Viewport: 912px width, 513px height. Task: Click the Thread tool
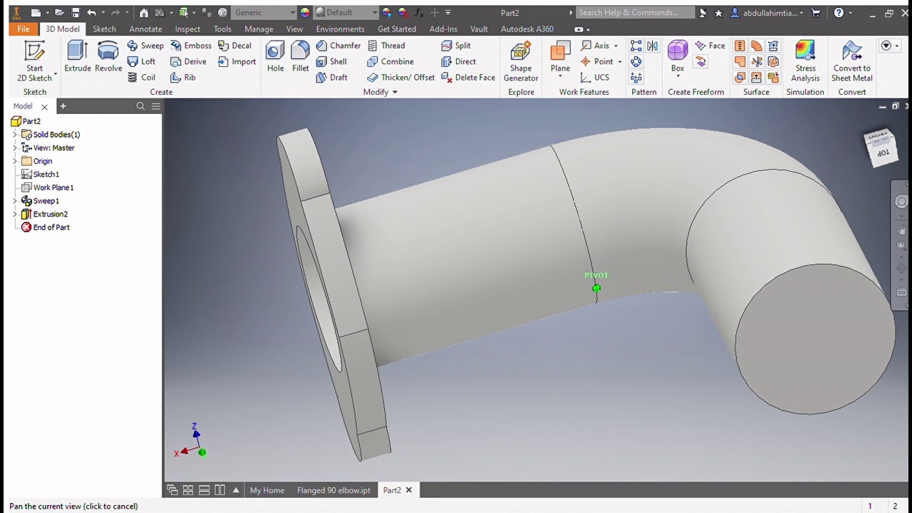point(386,46)
